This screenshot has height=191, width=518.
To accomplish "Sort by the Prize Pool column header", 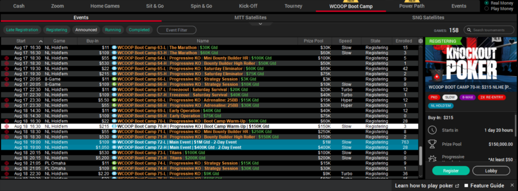I will tap(314, 41).
